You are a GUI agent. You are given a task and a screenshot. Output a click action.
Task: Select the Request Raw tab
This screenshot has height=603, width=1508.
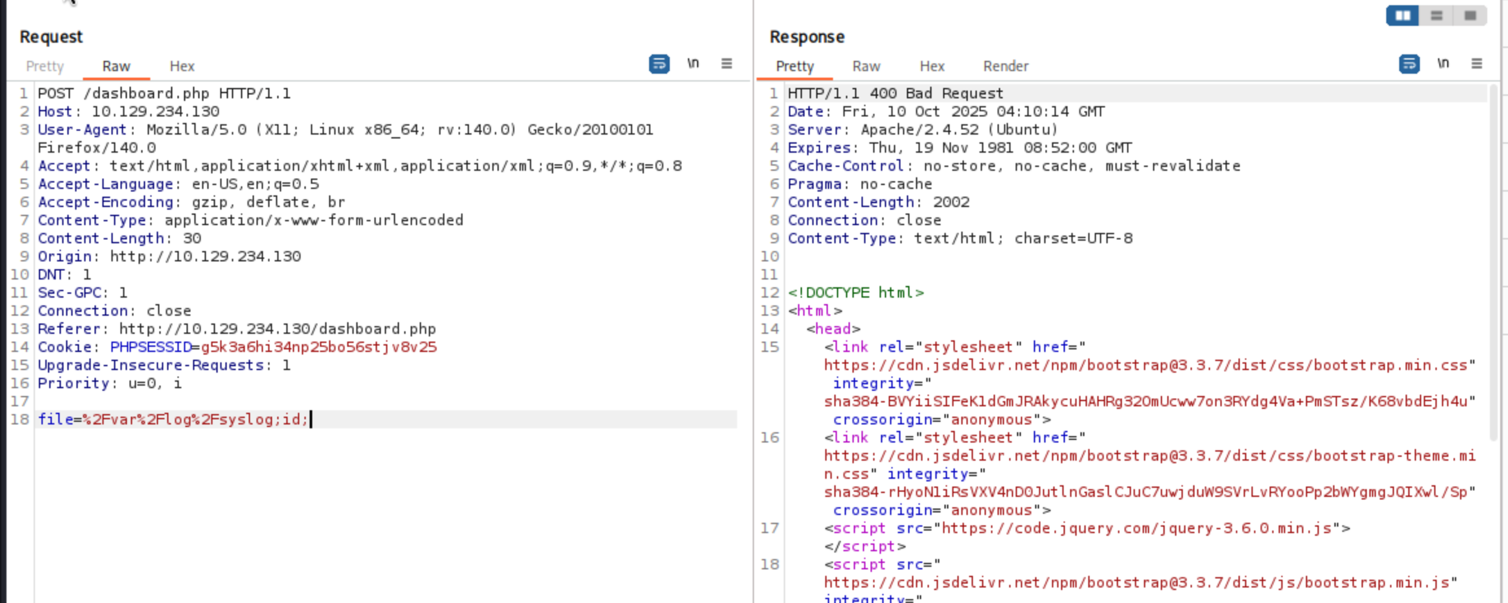point(116,66)
